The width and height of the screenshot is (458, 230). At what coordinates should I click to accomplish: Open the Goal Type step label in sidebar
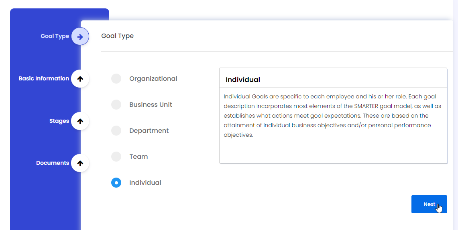[55, 36]
